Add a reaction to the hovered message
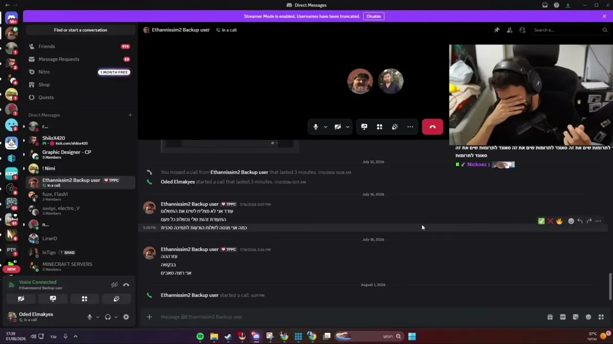The image size is (613, 344). [x=571, y=221]
